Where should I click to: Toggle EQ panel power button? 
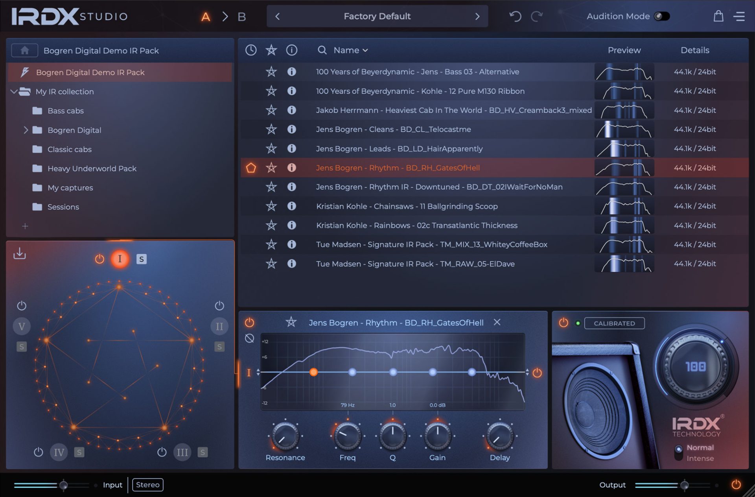click(249, 323)
